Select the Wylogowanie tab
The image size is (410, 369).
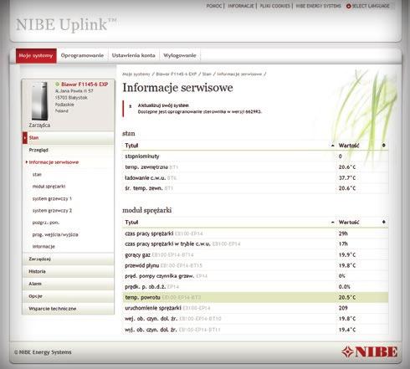(x=180, y=55)
